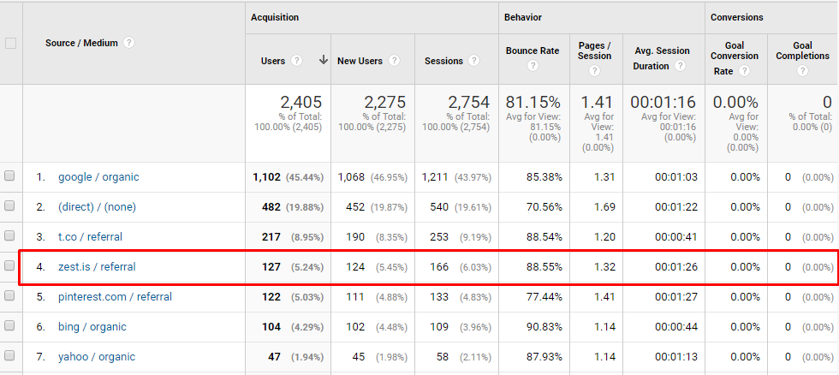Viewport: 839px width, 375px height.
Task: Sort by Goal Completions header
Action: point(803,51)
